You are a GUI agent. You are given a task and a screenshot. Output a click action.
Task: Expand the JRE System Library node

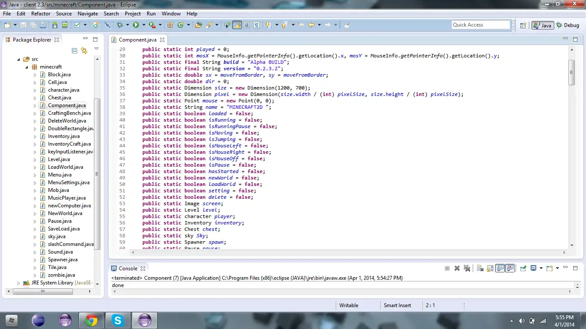[19, 283]
